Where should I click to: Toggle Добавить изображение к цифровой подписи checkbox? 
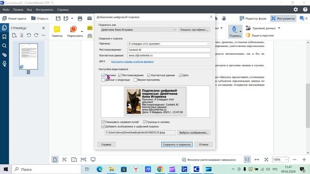pyautogui.click(x=103, y=127)
